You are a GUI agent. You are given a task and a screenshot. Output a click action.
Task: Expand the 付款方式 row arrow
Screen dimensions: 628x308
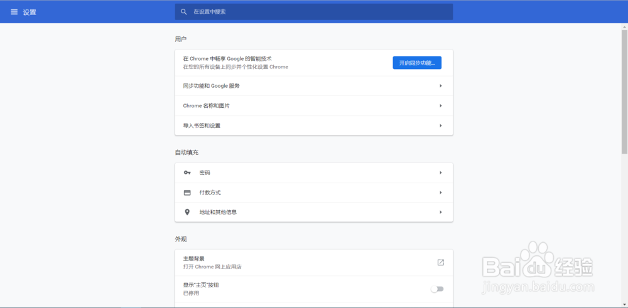[x=441, y=193]
